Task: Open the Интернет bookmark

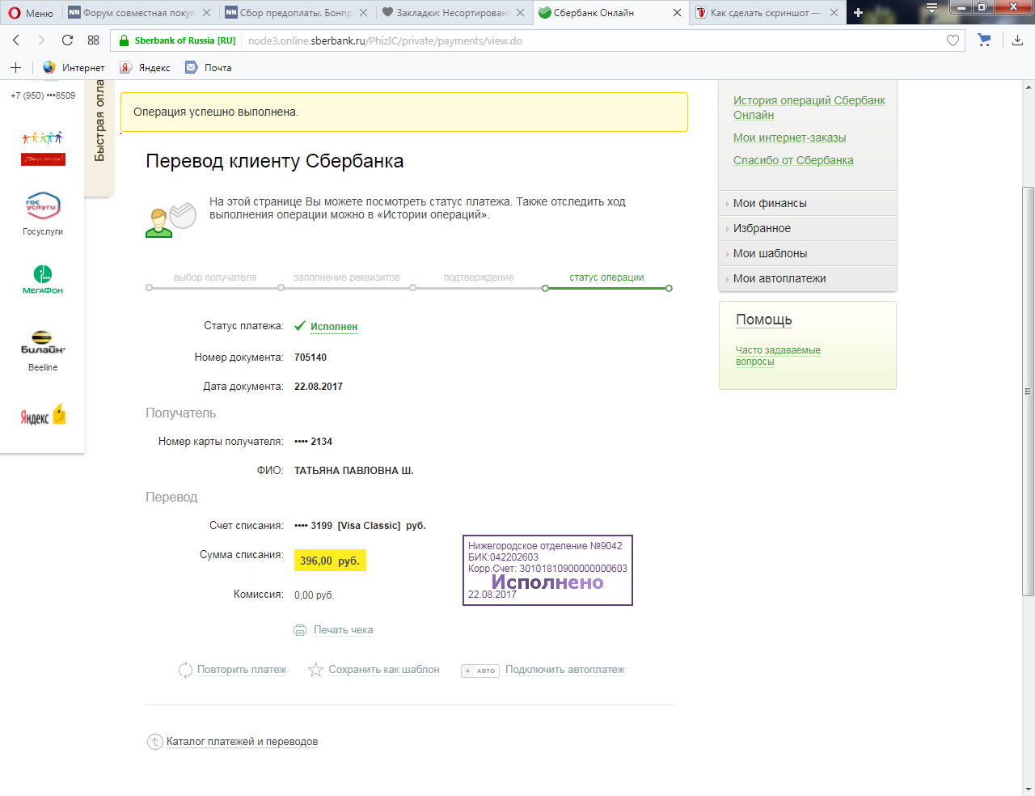Action: tap(74, 68)
